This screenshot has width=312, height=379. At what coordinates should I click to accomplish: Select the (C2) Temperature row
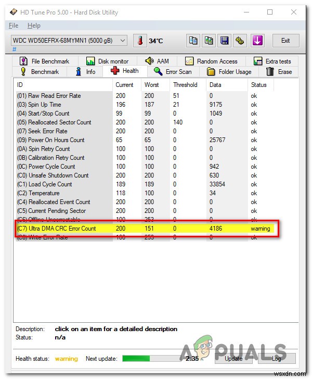pyautogui.click(x=145, y=193)
